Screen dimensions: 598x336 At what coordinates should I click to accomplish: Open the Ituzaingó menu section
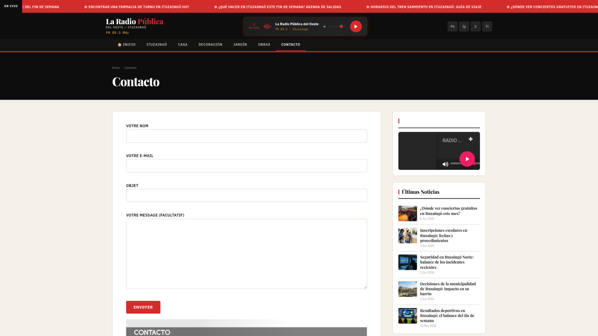pyautogui.click(x=157, y=44)
